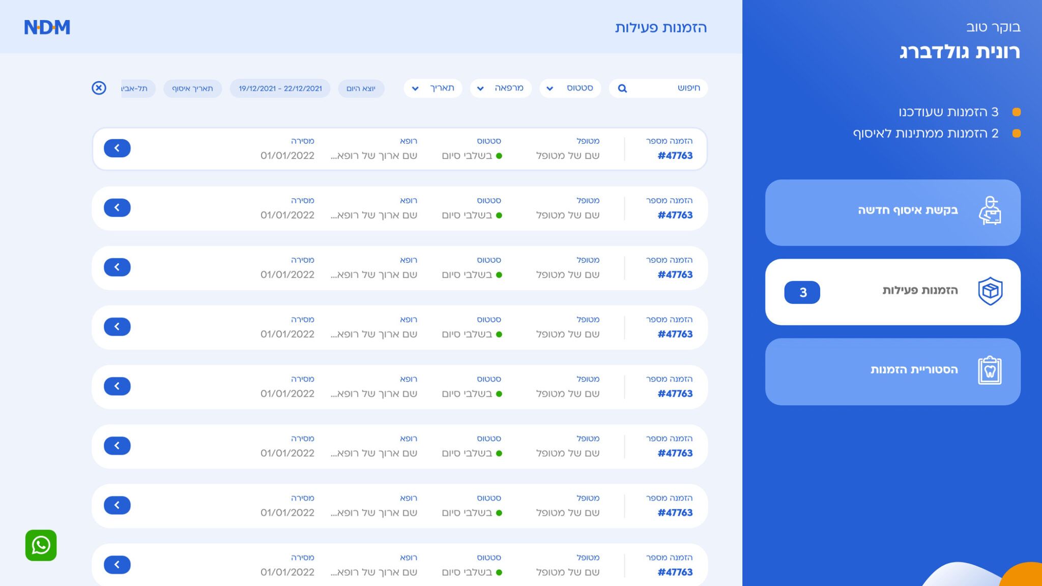1042x586 pixels.
Task: Open the sixth order row with its arrow button
Action: click(117, 446)
